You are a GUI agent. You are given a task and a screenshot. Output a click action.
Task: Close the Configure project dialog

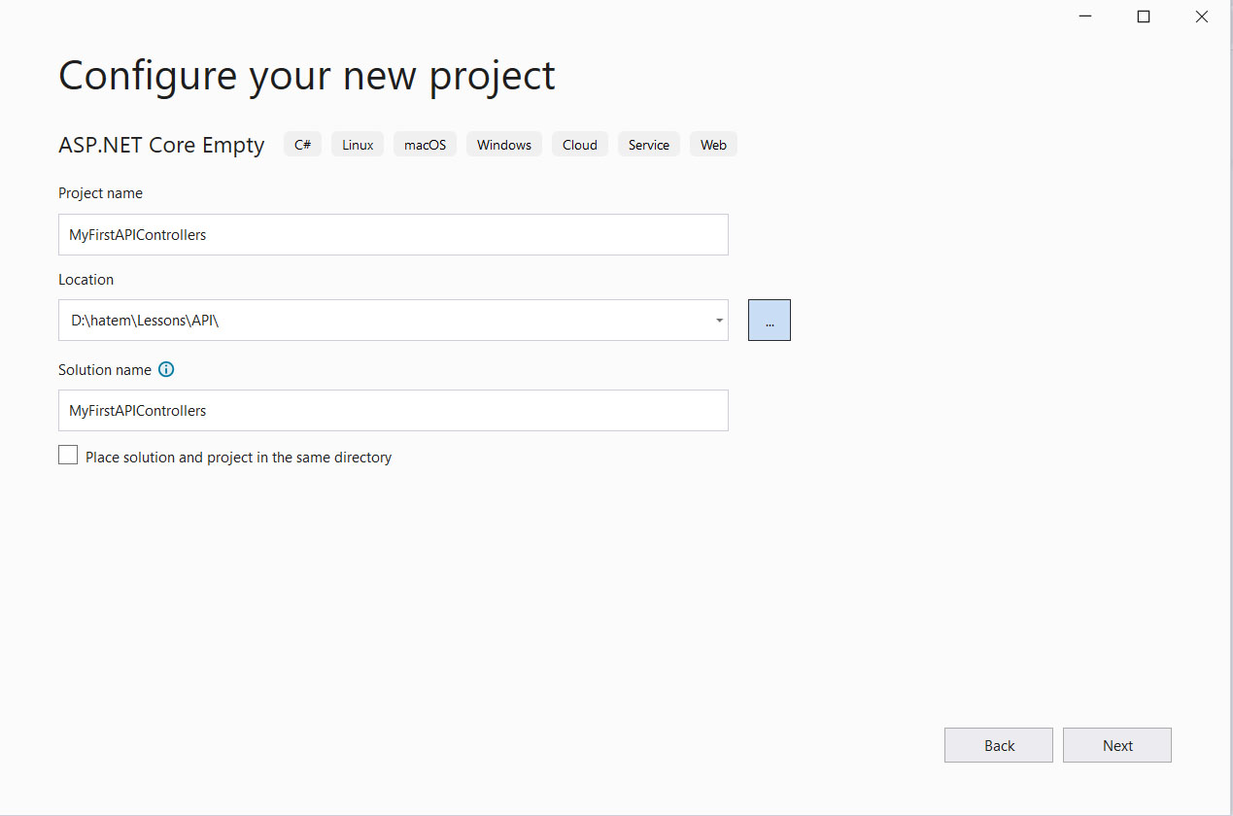click(1203, 17)
